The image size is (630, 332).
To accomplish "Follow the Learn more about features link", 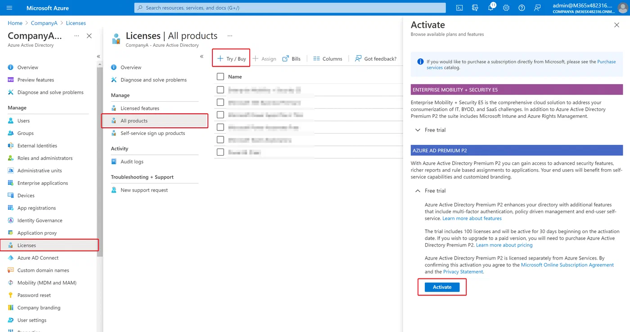I will point(472,218).
